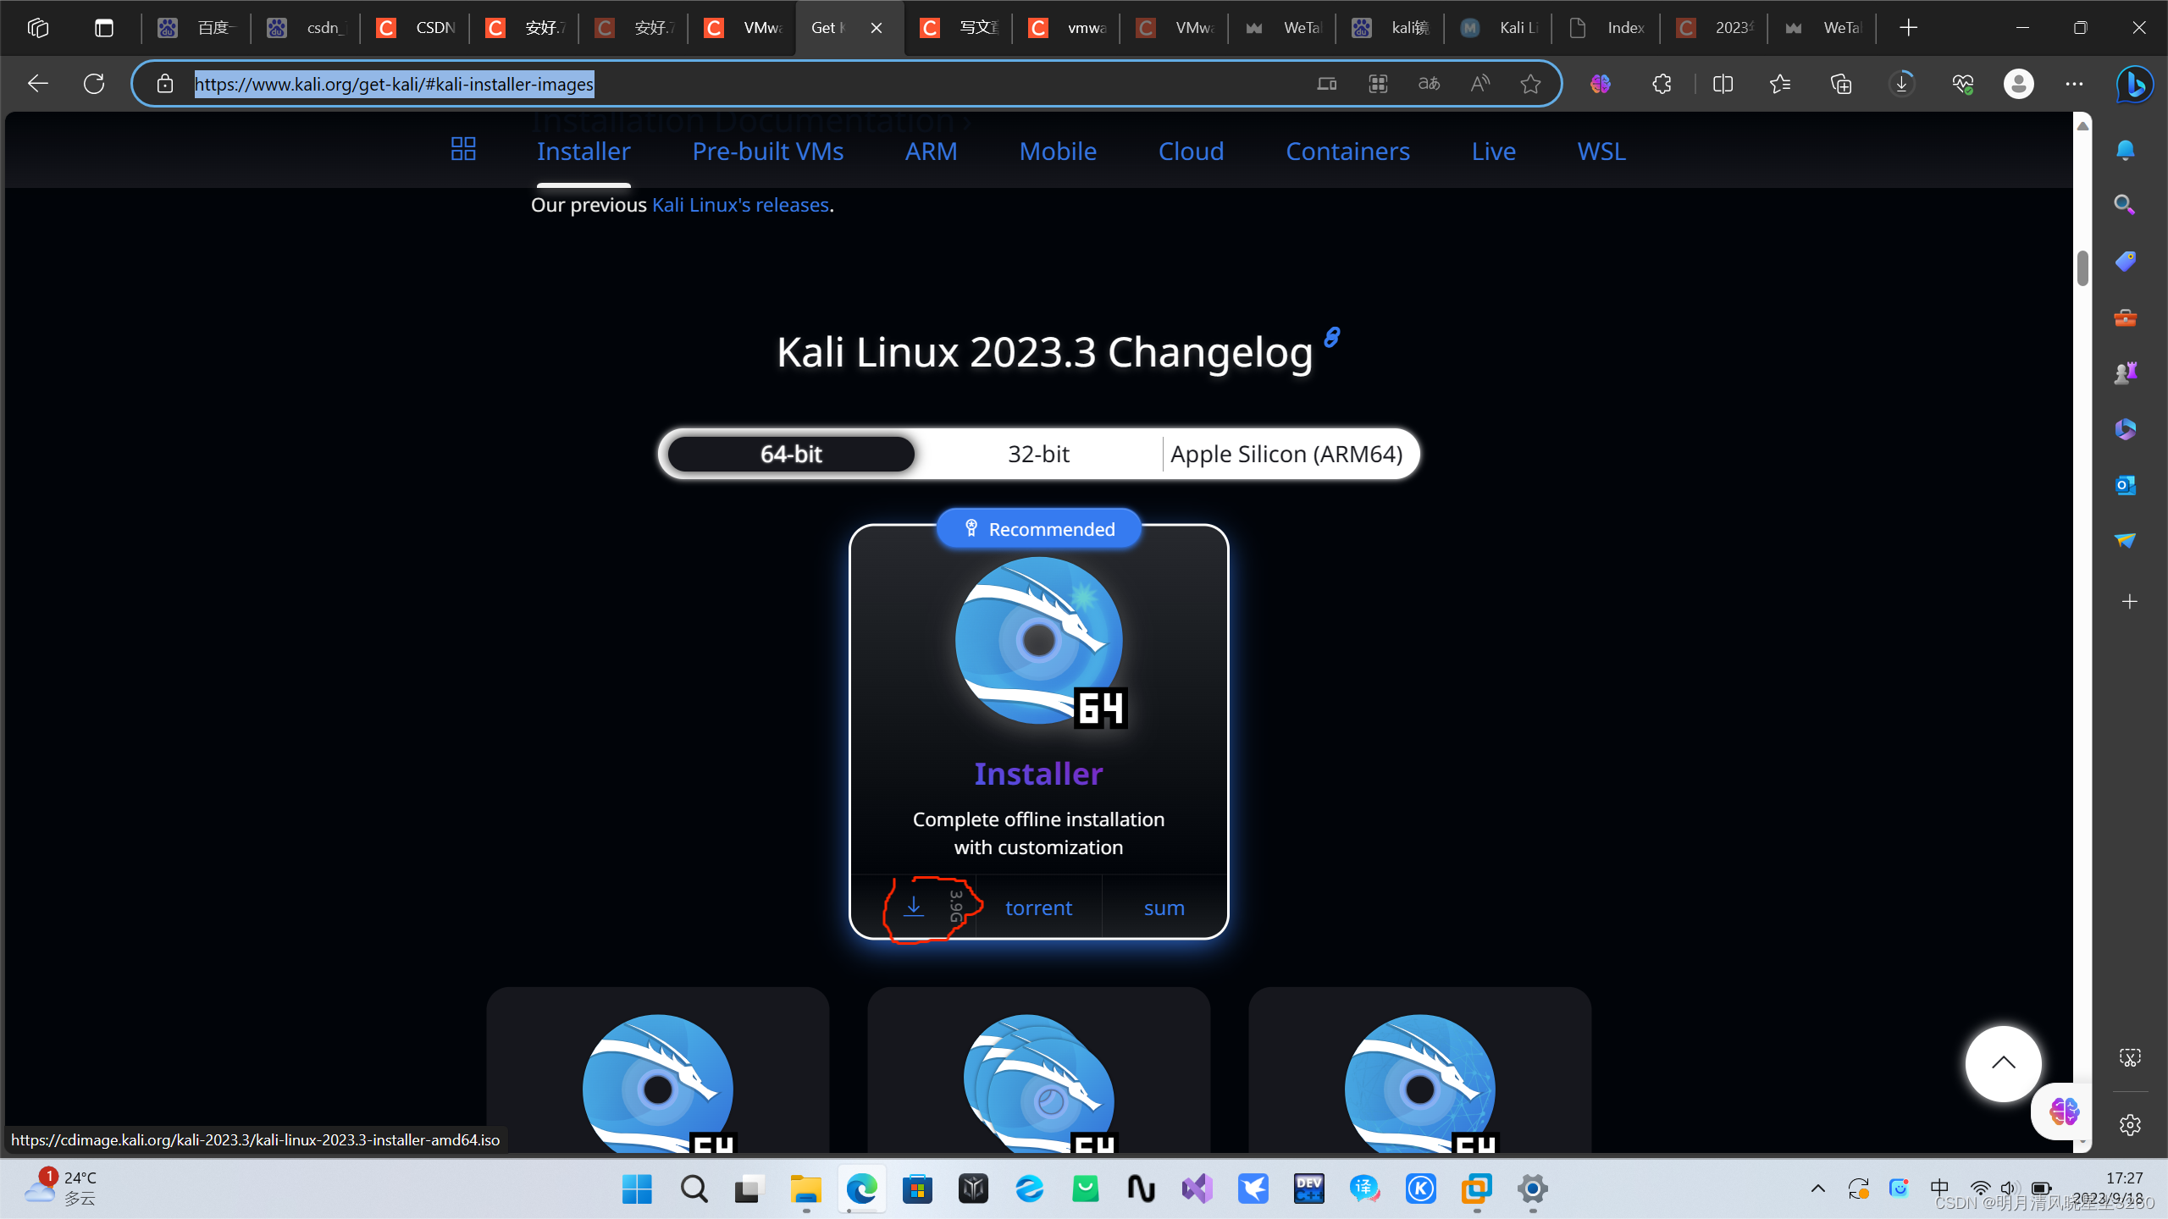Switch to the Index browser tab
The width and height of the screenshot is (2168, 1219).
point(1607,28)
